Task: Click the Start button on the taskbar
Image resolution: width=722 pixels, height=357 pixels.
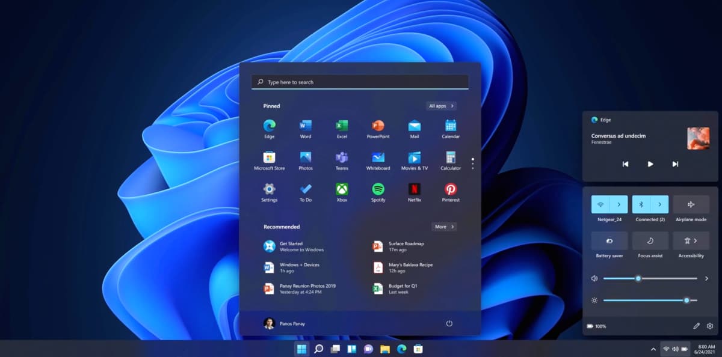Action: pos(302,349)
